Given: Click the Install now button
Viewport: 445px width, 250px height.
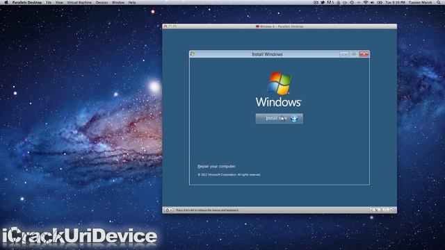Looking at the screenshot, I should pos(279,119).
